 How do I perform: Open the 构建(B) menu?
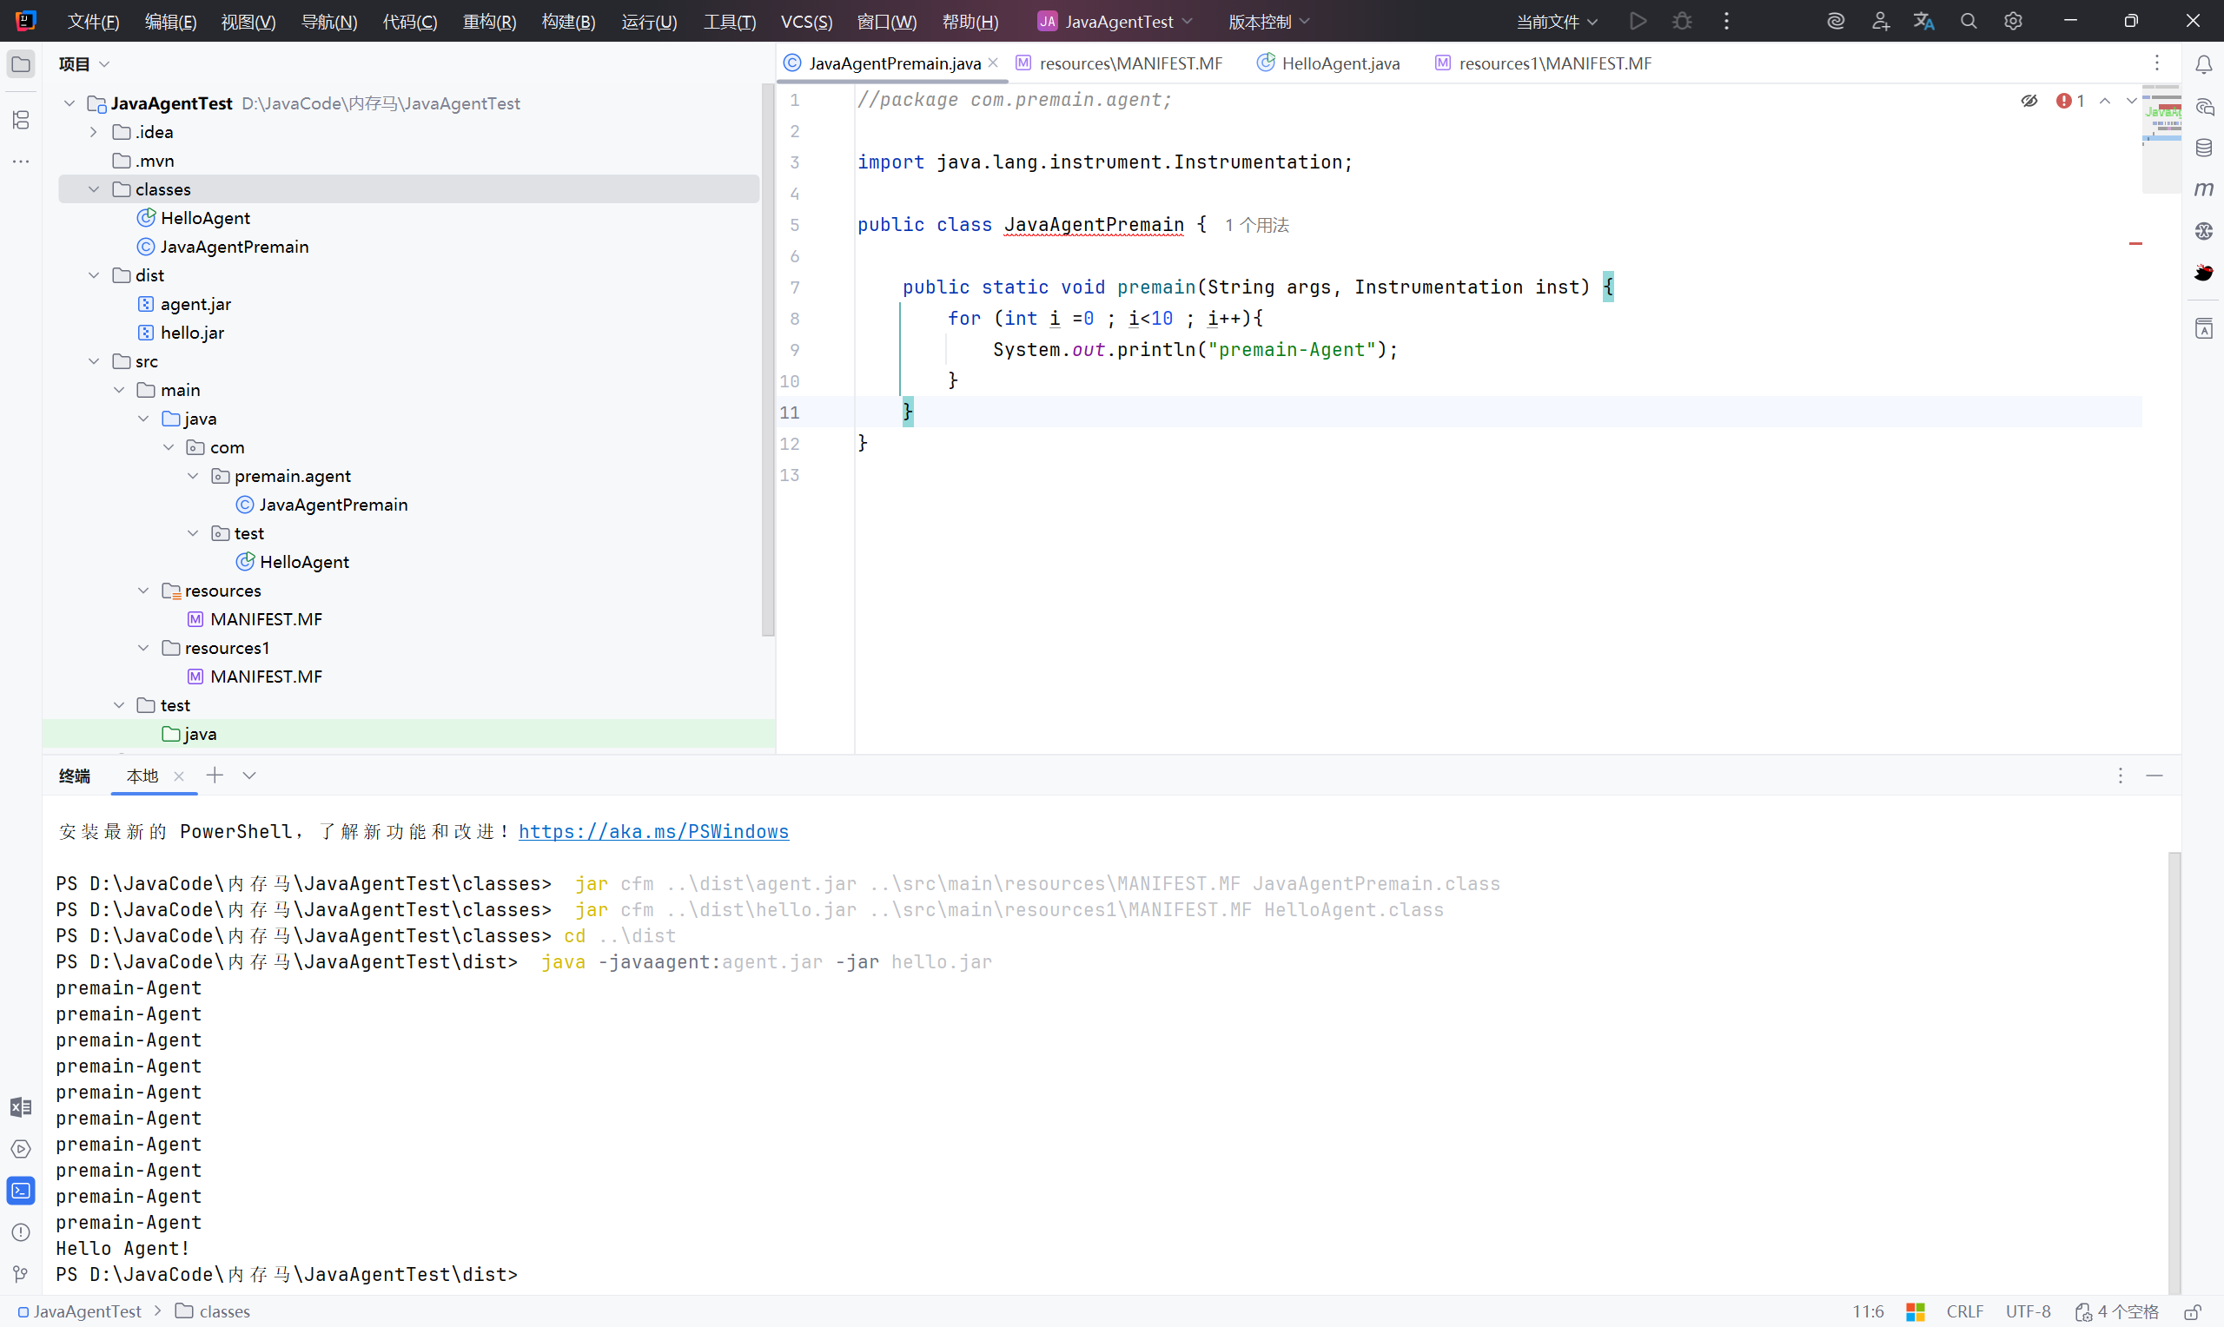(568, 22)
